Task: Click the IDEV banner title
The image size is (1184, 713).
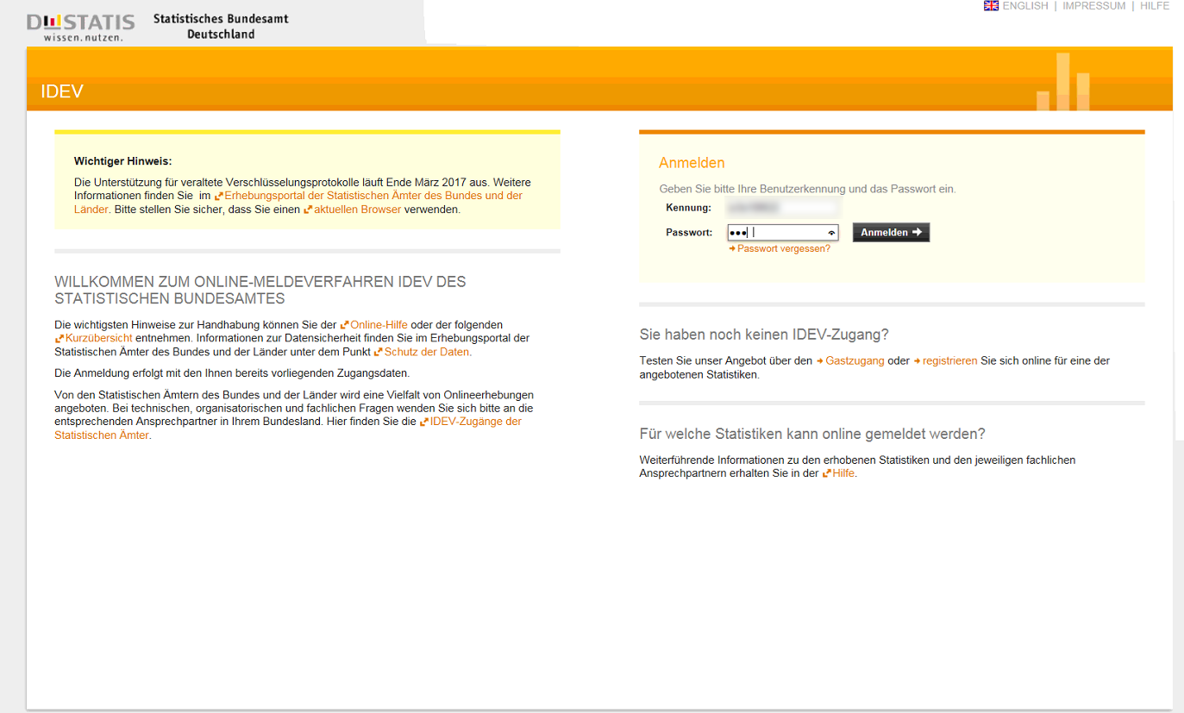Action: pyautogui.click(x=62, y=91)
